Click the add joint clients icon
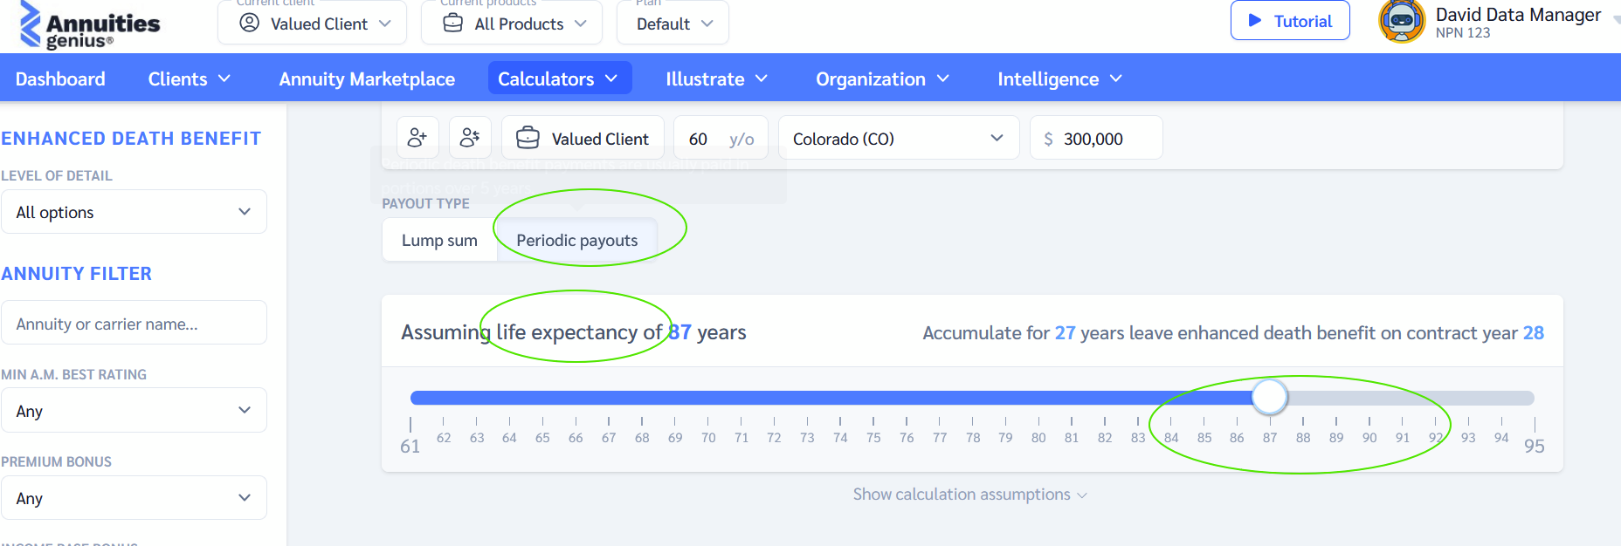This screenshot has height=546, width=1621. (470, 138)
